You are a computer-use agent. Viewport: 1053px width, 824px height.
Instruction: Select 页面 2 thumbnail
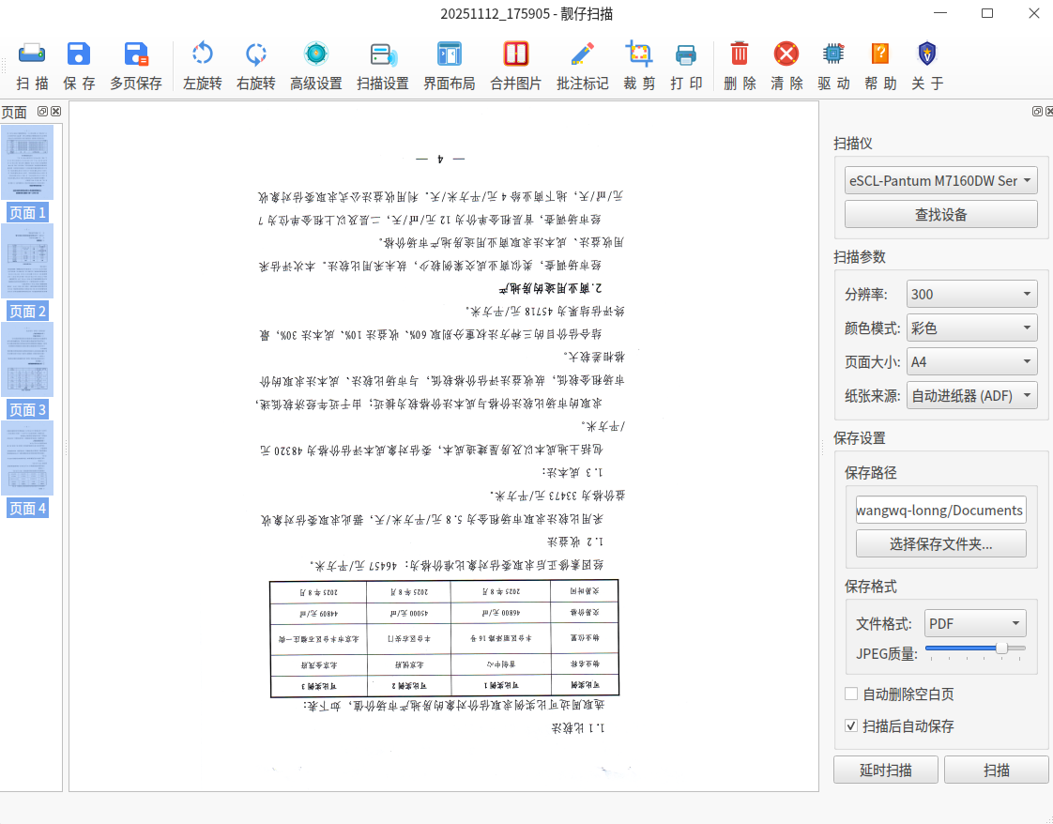coord(27,272)
